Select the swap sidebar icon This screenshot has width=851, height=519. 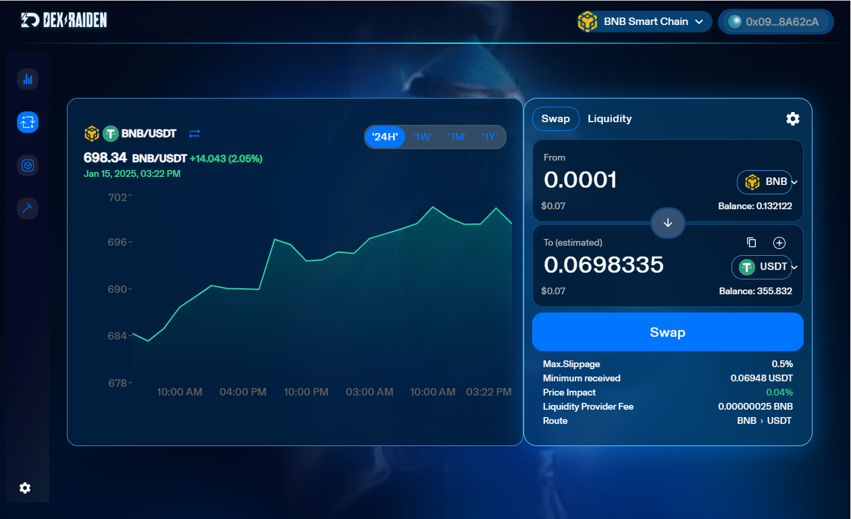click(28, 122)
